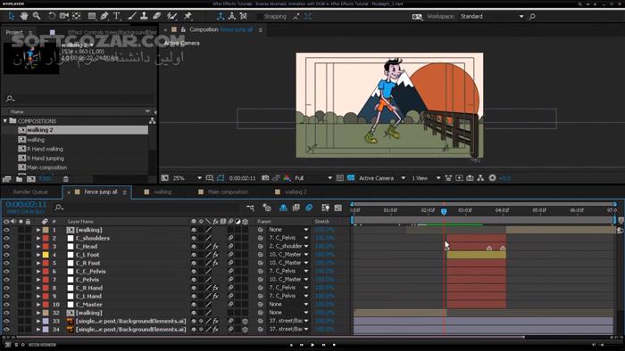This screenshot has width=625, height=351.
Task: Select the Pan Behind anchor point tool
Action: click(77, 16)
